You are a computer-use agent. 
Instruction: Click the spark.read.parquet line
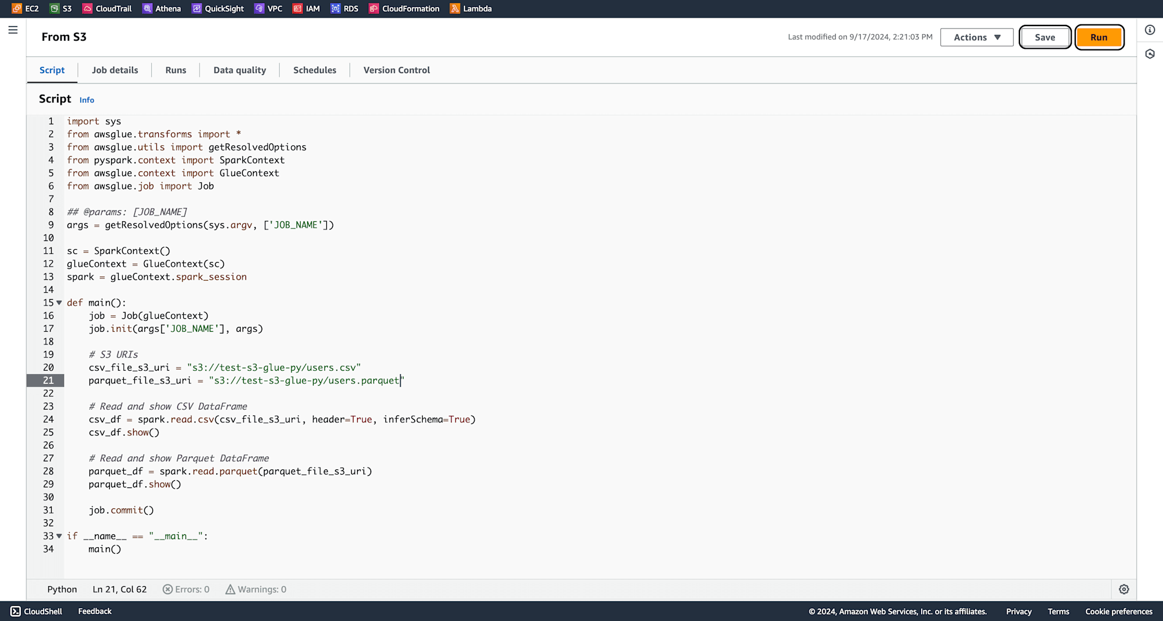230,471
